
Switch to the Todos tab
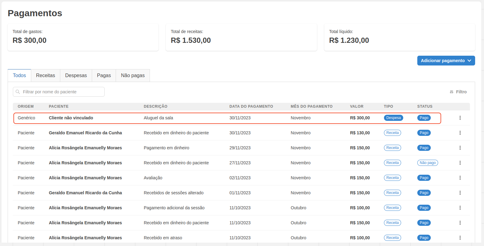click(19, 75)
